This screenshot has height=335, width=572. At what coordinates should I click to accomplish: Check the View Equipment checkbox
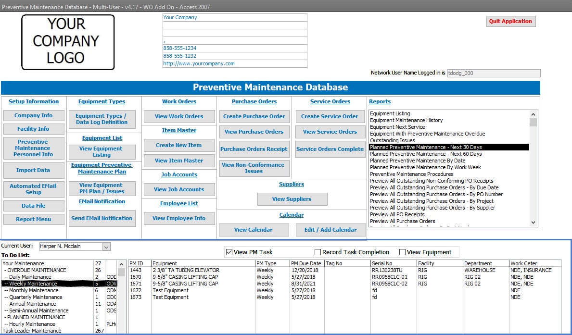tap(402, 252)
